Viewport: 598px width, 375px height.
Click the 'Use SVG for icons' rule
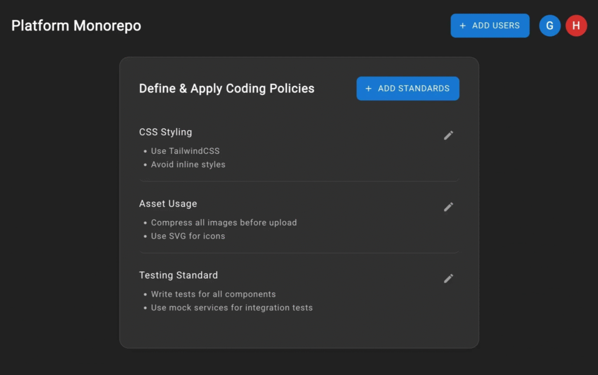(188, 236)
